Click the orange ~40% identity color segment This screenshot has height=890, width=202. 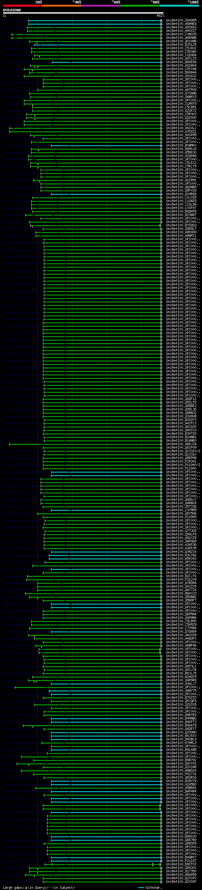pyautogui.click(x=62, y=6)
